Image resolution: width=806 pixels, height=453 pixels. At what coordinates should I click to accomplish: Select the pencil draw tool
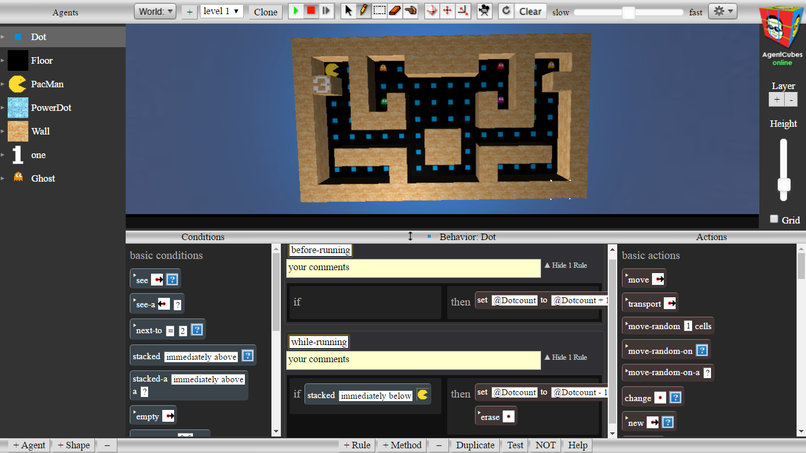point(364,11)
